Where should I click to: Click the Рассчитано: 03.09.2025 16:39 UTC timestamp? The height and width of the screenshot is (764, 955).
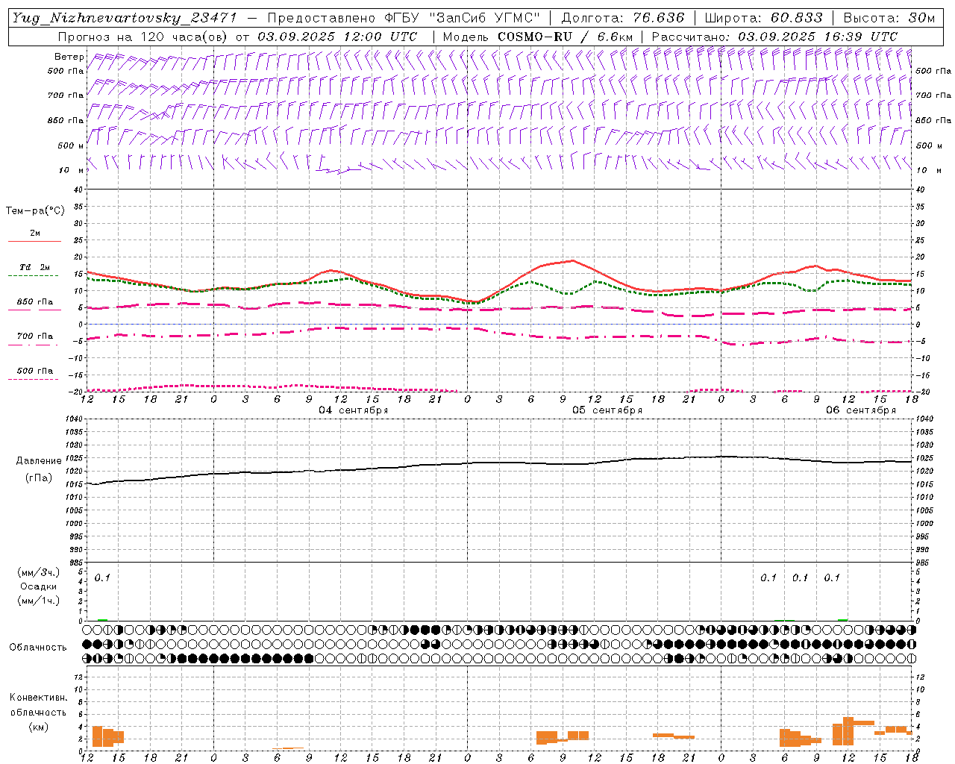pos(774,37)
